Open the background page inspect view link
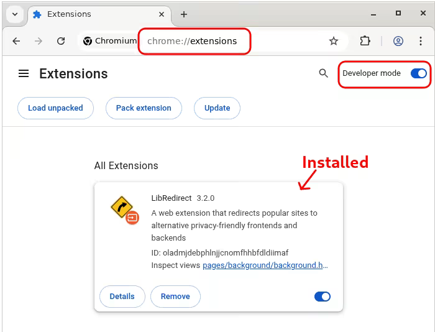Image resolution: width=435 pixels, height=332 pixels. 265,265
